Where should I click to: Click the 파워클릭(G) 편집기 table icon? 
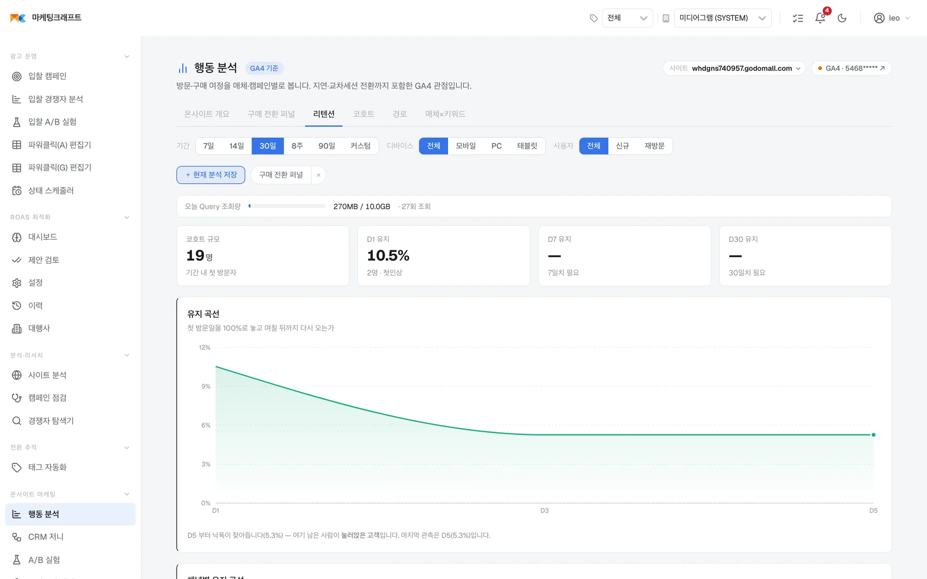[x=16, y=168]
